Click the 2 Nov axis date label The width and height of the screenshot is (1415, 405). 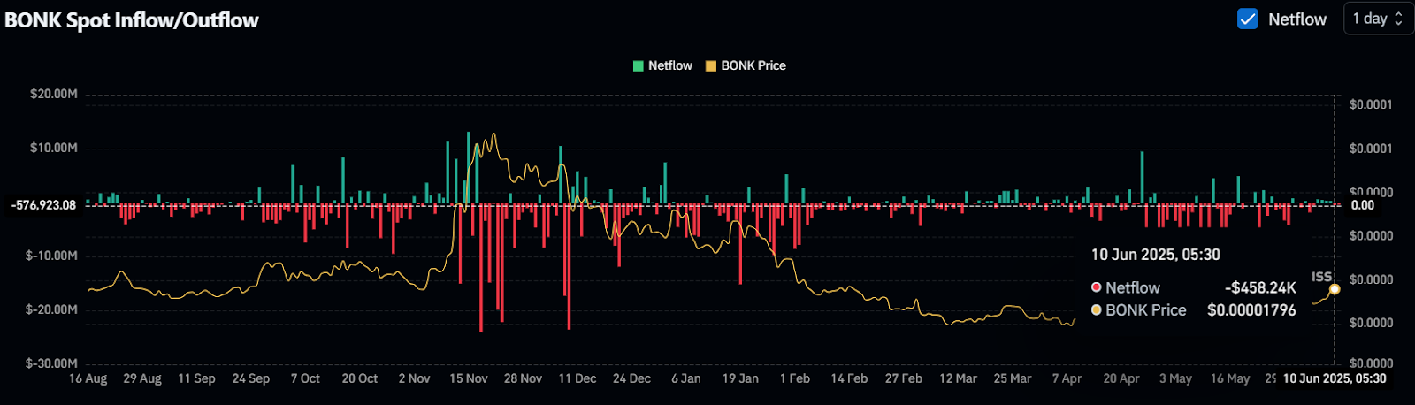point(414,378)
